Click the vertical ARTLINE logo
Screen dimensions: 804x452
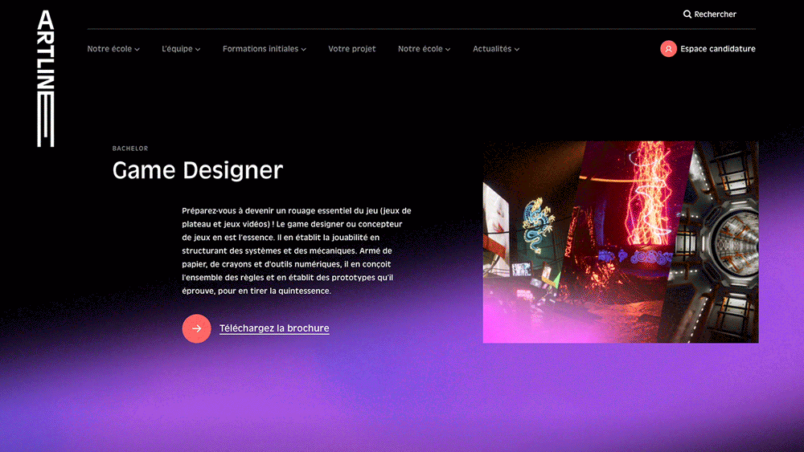[x=46, y=79]
